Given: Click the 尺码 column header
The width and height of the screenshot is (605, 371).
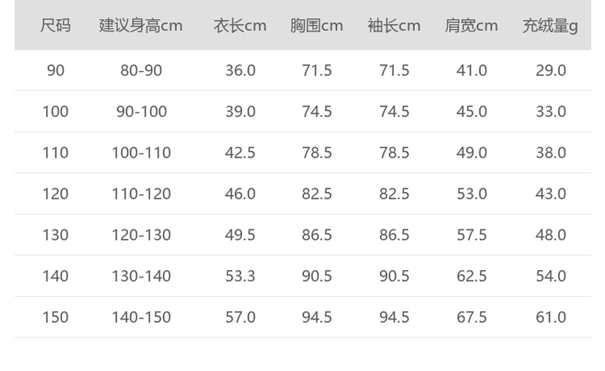Looking at the screenshot, I should (x=55, y=25).
